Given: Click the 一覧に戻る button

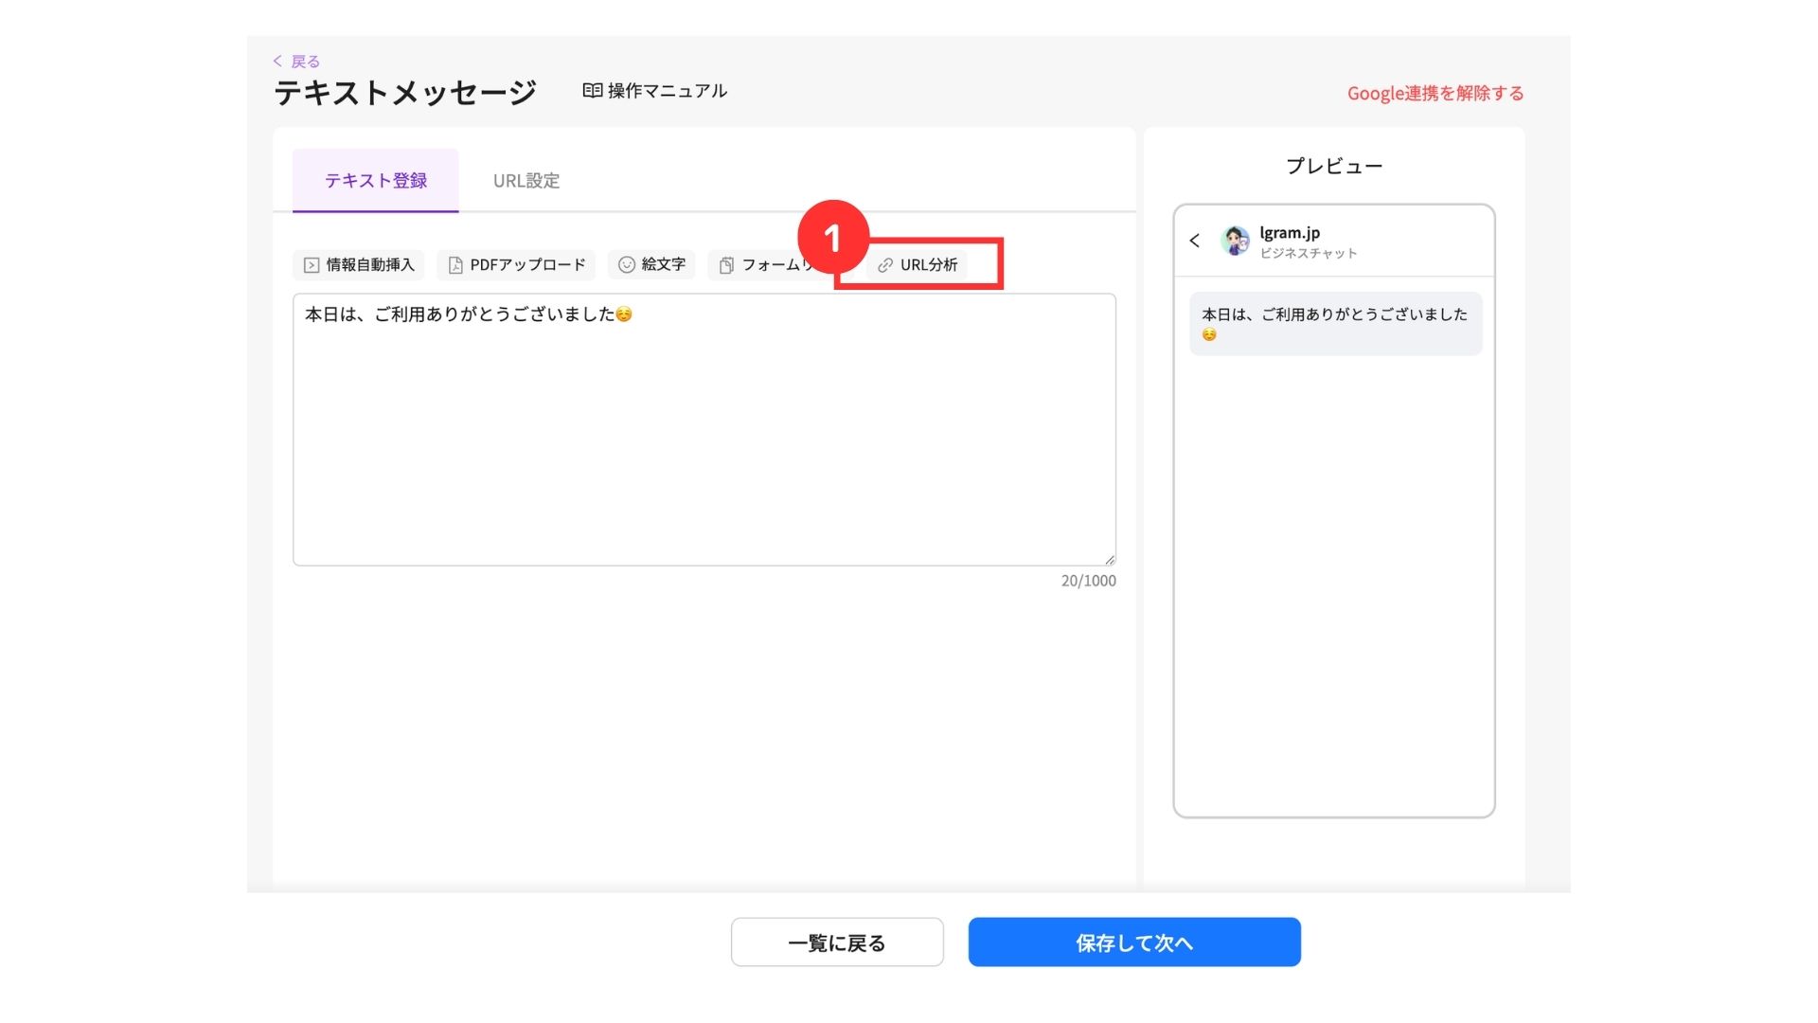Looking at the screenshot, I should click(836, 942).
